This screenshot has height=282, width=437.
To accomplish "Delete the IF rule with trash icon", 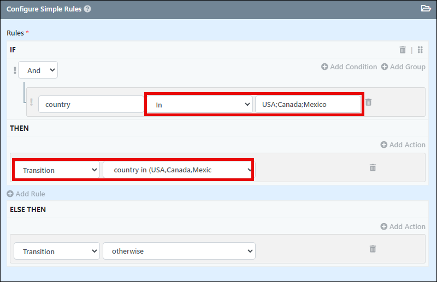I will click(x=403, y=50).
